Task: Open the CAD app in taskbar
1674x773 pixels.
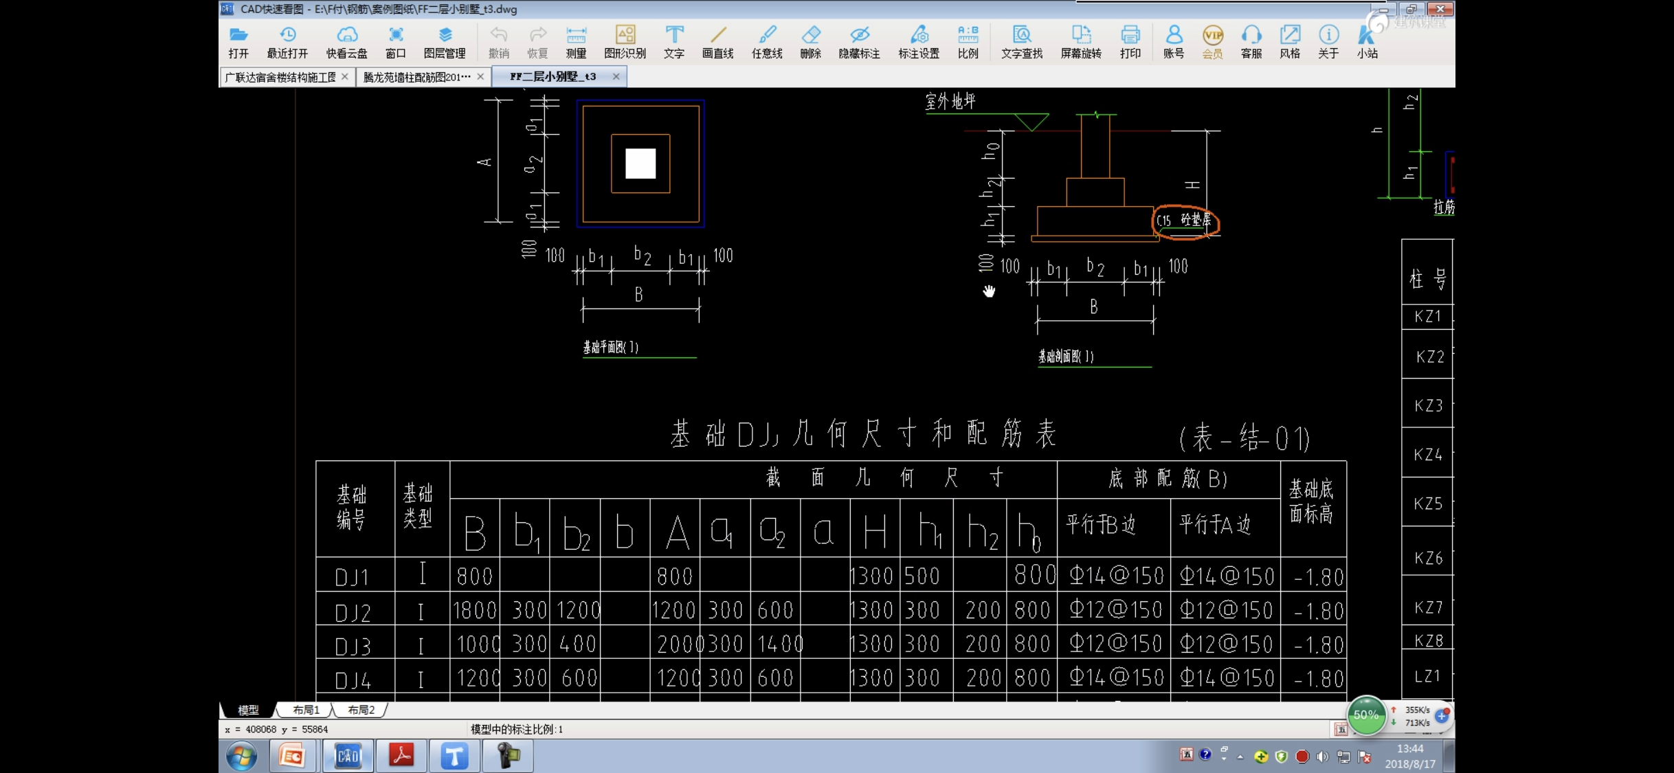Action: (x=348, y=757)
